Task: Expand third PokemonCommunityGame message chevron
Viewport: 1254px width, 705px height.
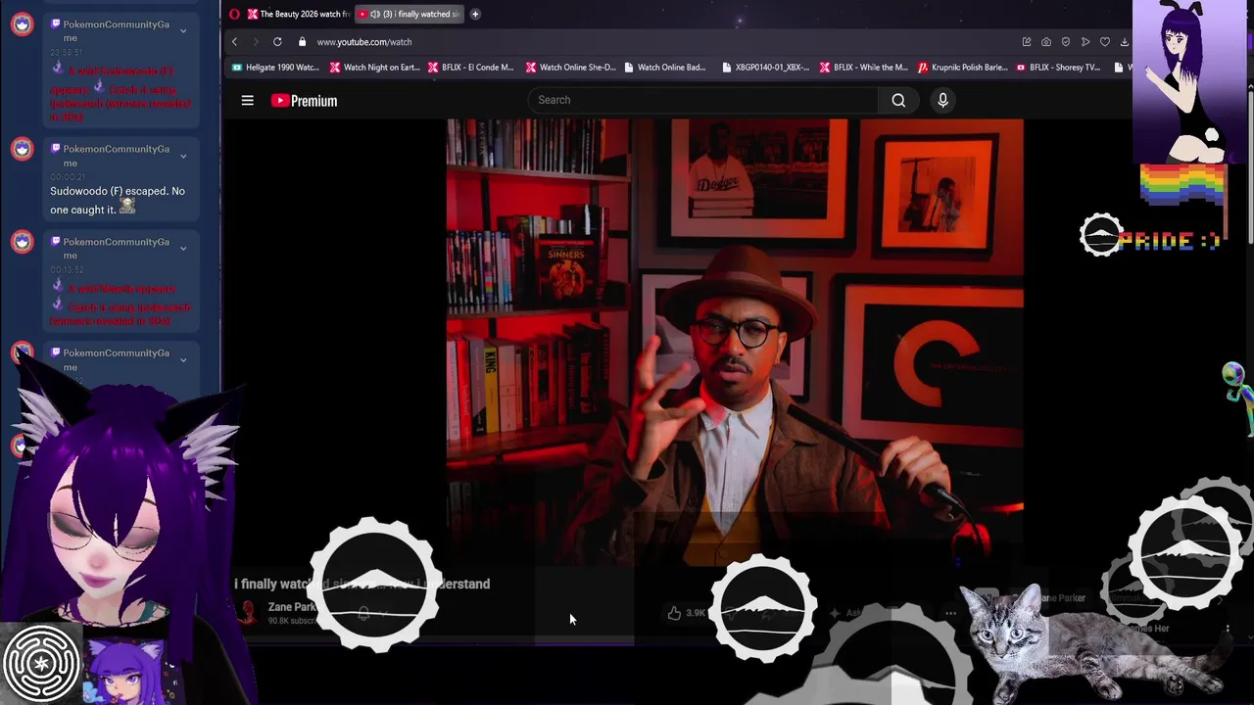Action: [183, 249]
